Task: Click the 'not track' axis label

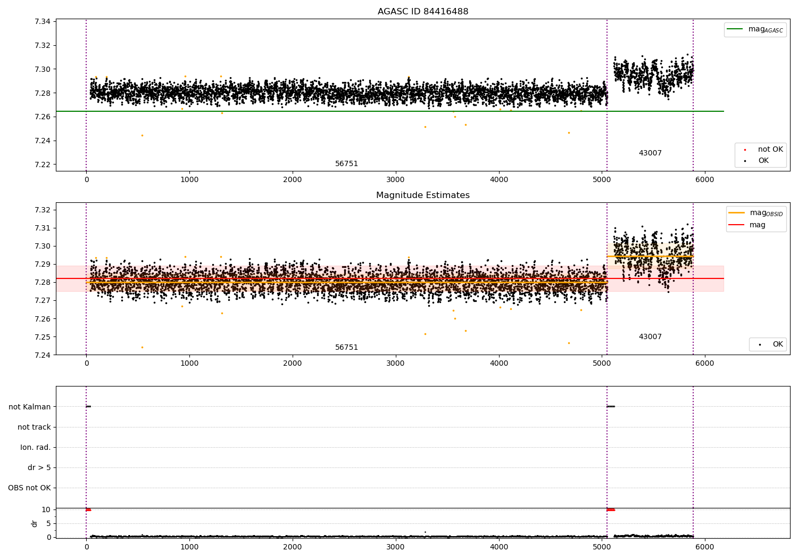Action: coord(34,427)
